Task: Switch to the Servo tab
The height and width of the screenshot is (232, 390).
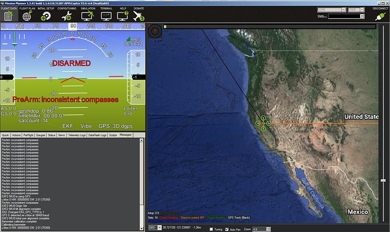Action: click(62, 135)
